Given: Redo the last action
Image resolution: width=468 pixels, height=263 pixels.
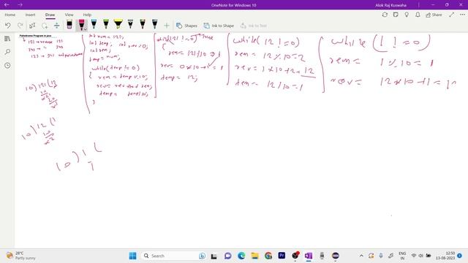Looking at the screenshot, I should click(20, 26).
